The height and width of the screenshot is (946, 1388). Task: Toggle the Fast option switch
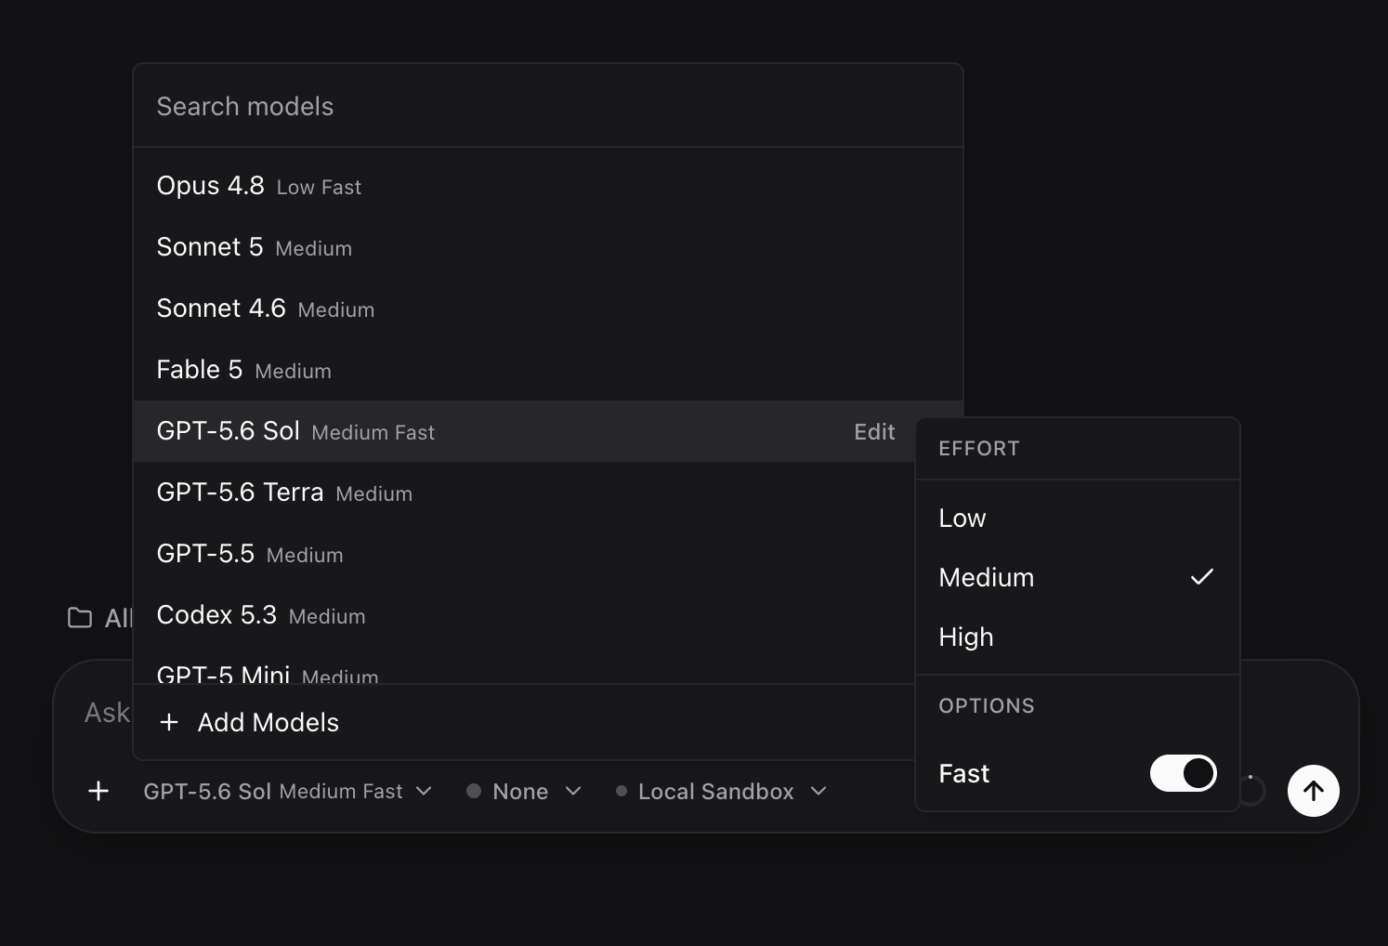(1183, 773)
